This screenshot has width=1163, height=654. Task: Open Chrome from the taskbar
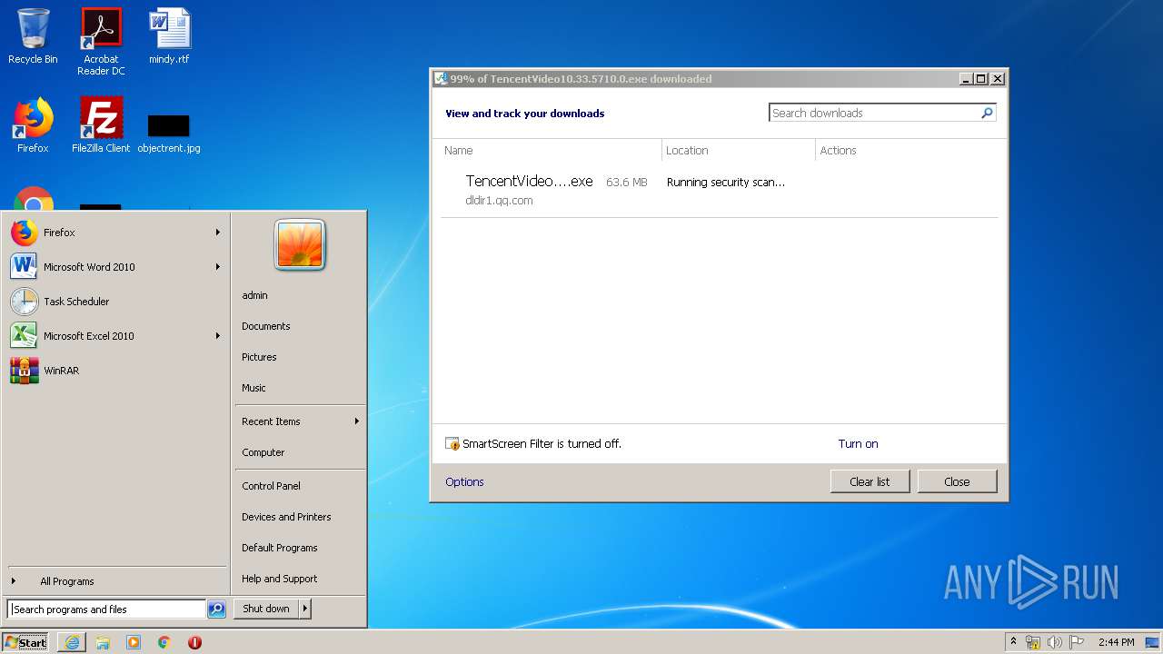[x=164, y=642]
